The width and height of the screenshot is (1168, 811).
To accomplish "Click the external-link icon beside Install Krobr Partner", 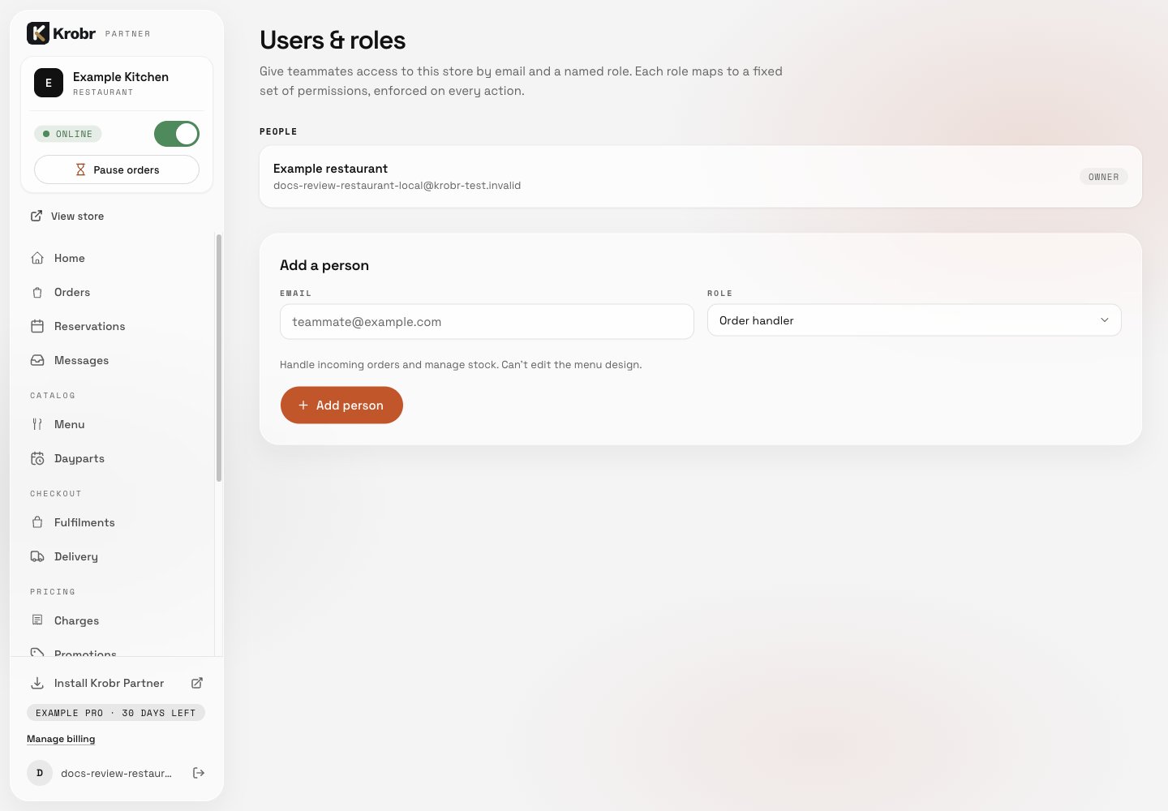I will pos(197,683).
